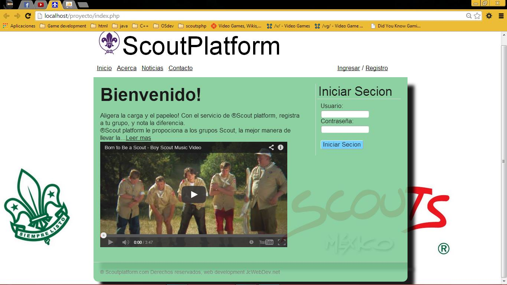Open the Video Games, Wikis bookmark
This screenshot has width=507, height=285.
click(x=236, y=26)
